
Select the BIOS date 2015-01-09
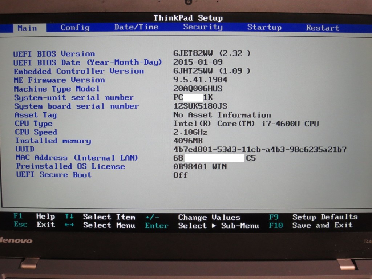198,62
